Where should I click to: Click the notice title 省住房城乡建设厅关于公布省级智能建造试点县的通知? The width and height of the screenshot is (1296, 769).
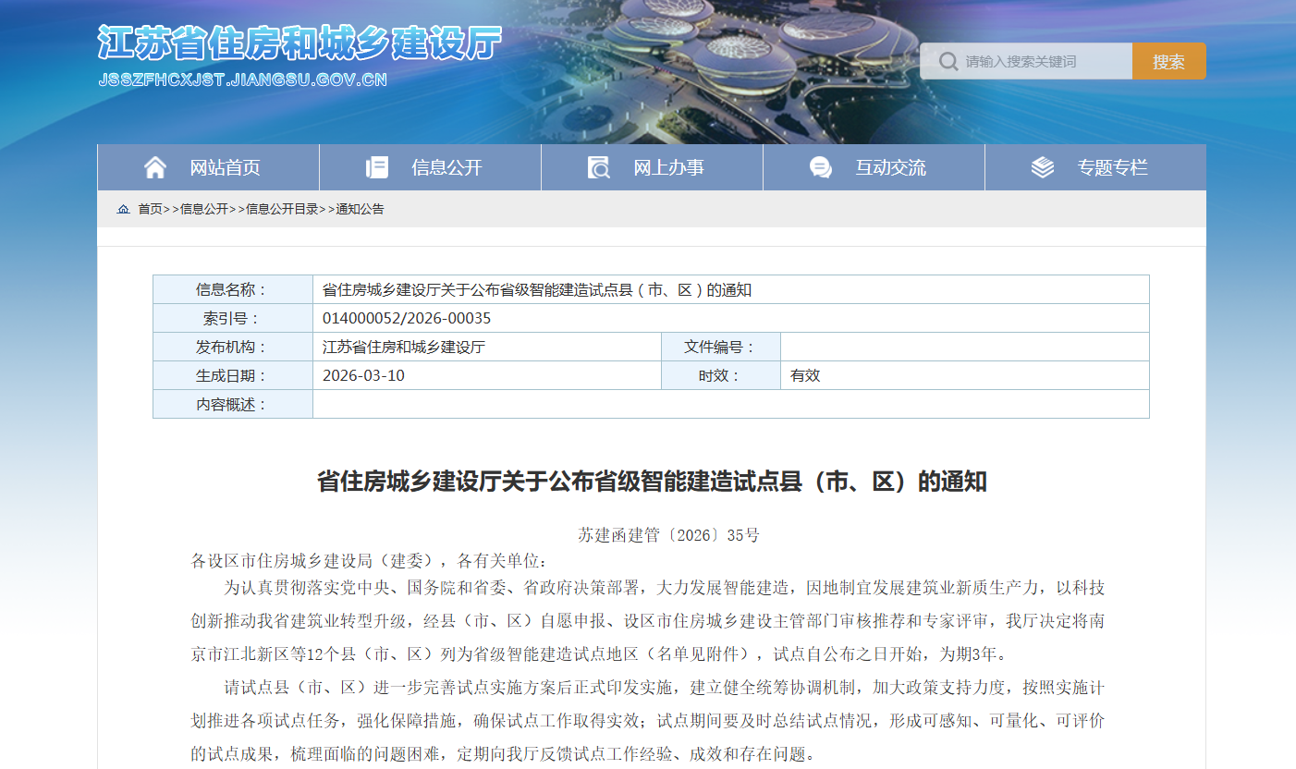647,480
